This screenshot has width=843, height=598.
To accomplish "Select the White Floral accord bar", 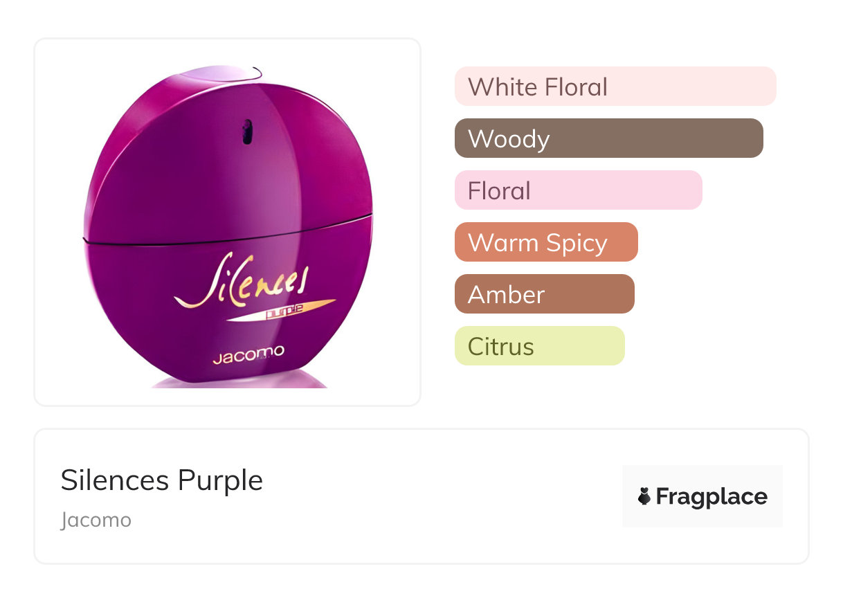I will [615, 87].
